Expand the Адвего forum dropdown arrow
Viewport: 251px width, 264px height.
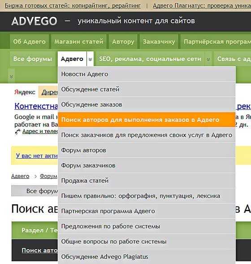90,59
